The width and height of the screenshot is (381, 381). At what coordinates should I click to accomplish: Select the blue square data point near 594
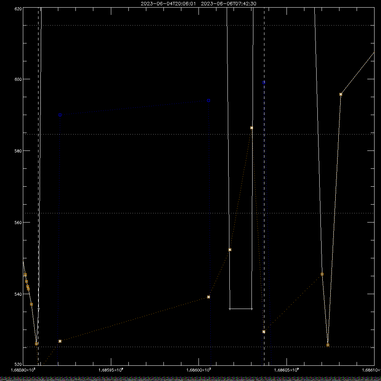(208, 100)
